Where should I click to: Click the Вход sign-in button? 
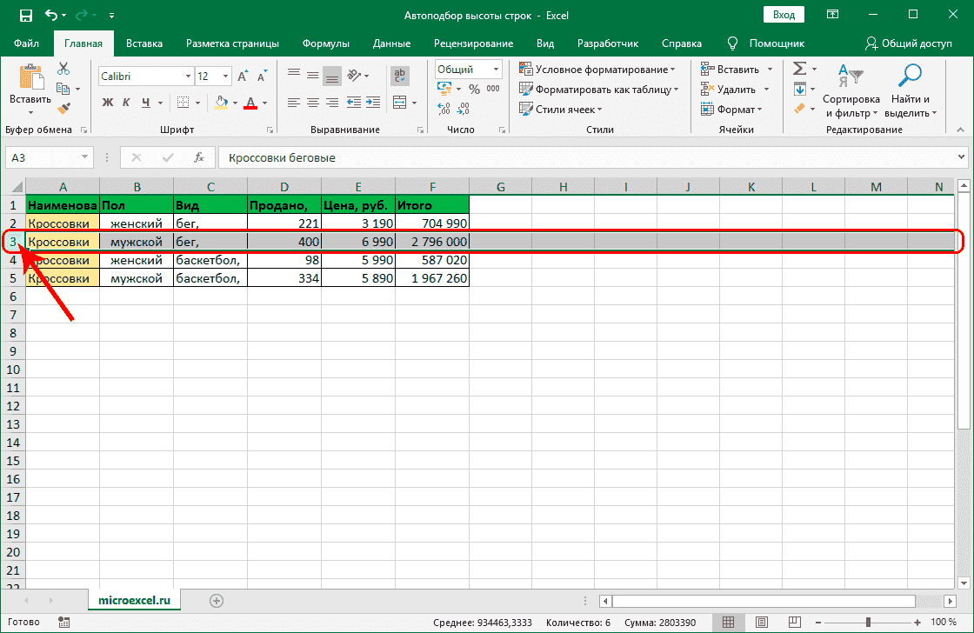coord(784,15)
